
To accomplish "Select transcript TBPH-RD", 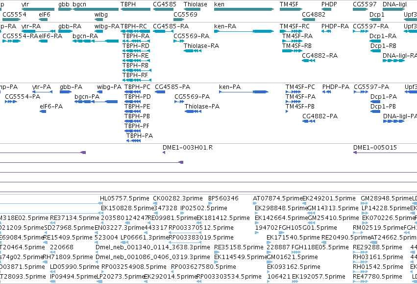I will coord(136,46).
